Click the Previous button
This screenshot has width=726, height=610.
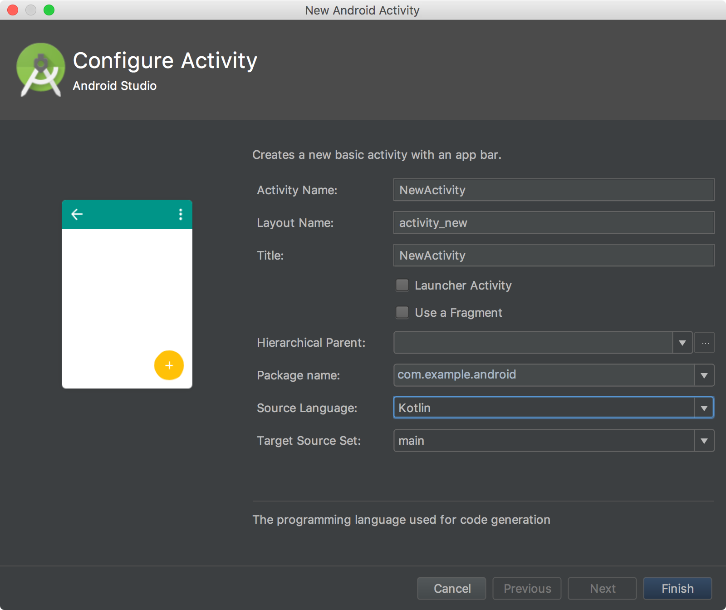527,589
